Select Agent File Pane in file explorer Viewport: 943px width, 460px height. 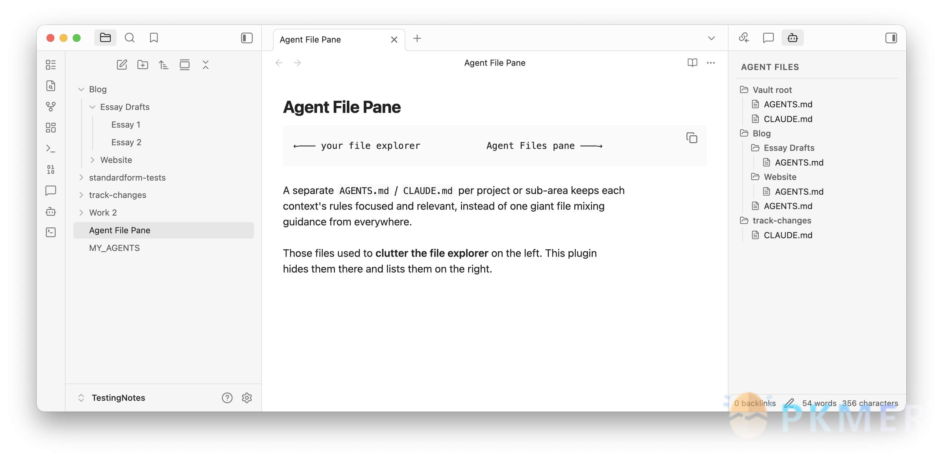(x=164, y=230)
